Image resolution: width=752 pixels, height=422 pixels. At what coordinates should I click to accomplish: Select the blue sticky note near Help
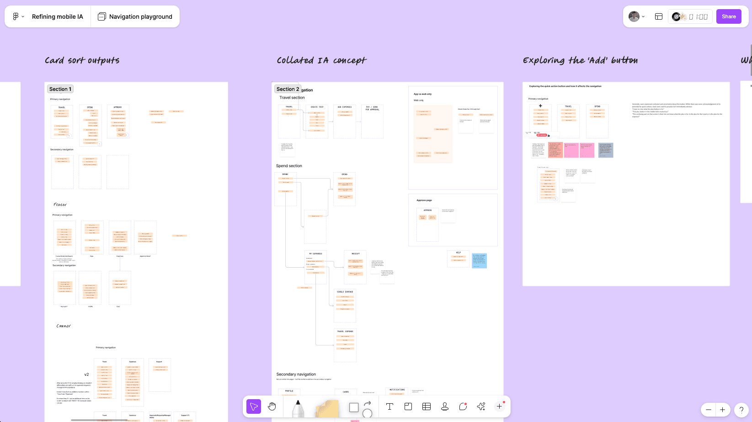[480, 260]
